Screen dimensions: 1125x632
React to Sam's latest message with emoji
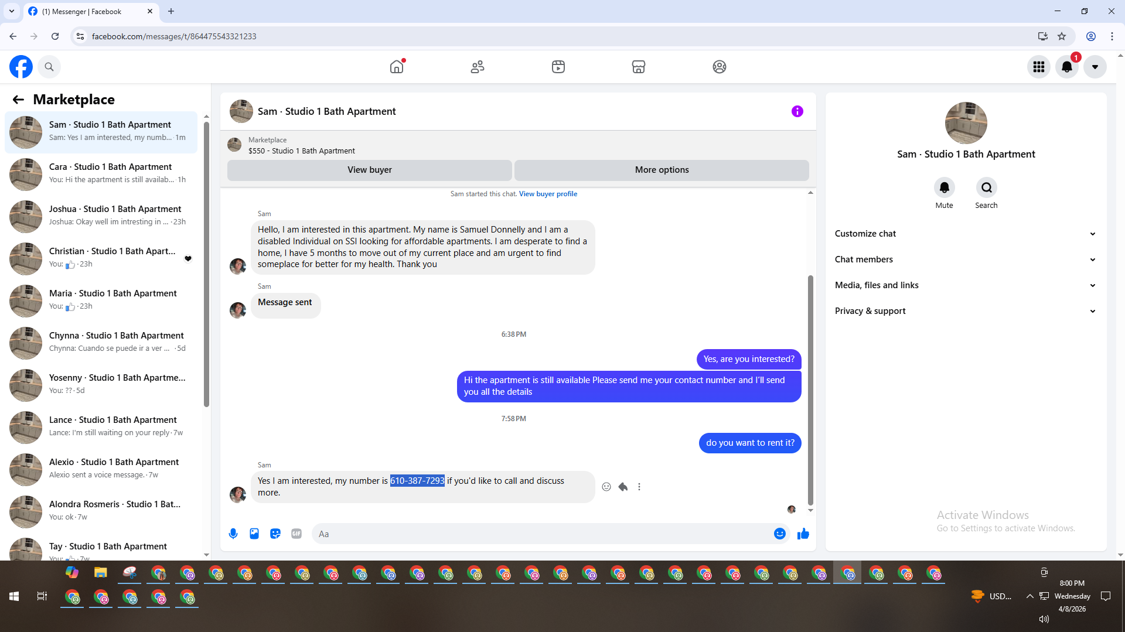click(x=606, y=487)
